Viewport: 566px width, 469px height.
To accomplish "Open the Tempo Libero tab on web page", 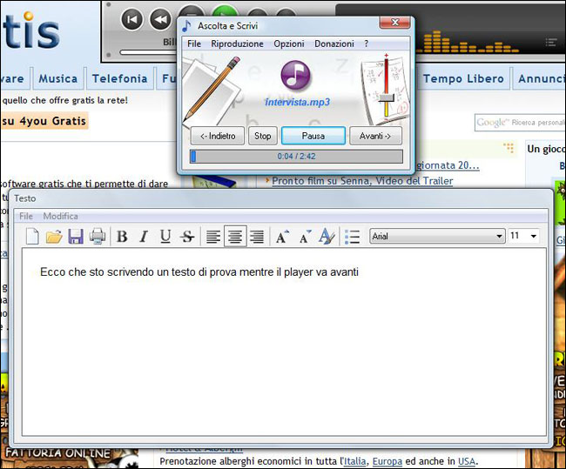I will (x=463, y=78).
